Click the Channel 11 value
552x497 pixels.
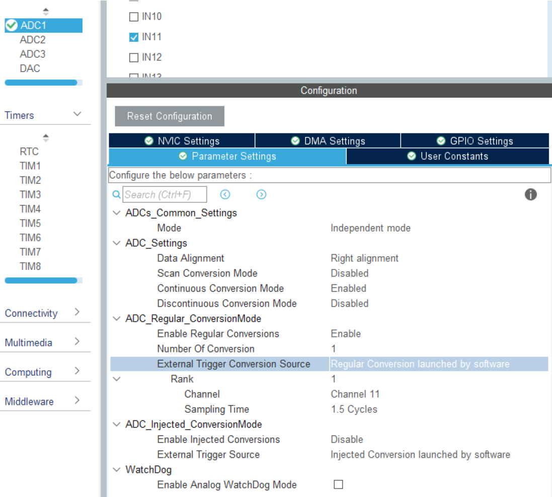point(355,394)
